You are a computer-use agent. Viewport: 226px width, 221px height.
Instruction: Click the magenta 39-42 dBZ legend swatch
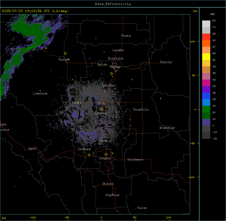(x=206, y=83)
